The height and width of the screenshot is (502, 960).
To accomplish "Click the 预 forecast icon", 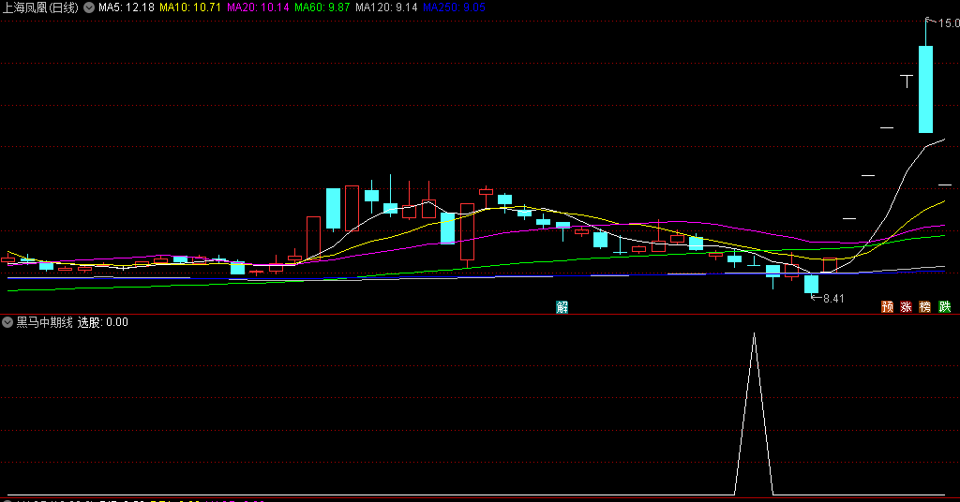I will pos(887,307).
